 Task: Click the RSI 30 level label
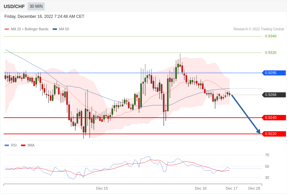267,177
